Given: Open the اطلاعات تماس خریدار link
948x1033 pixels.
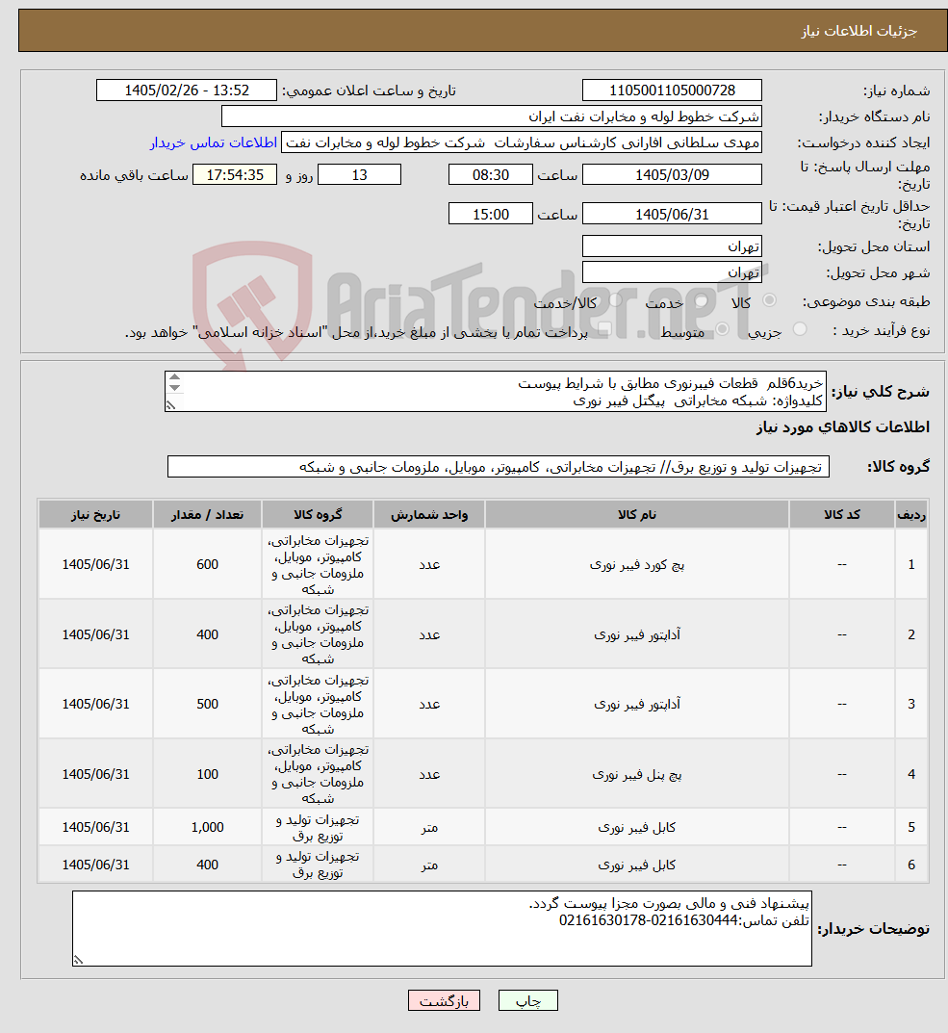Looking at the screenshot, I should [214, 142].
